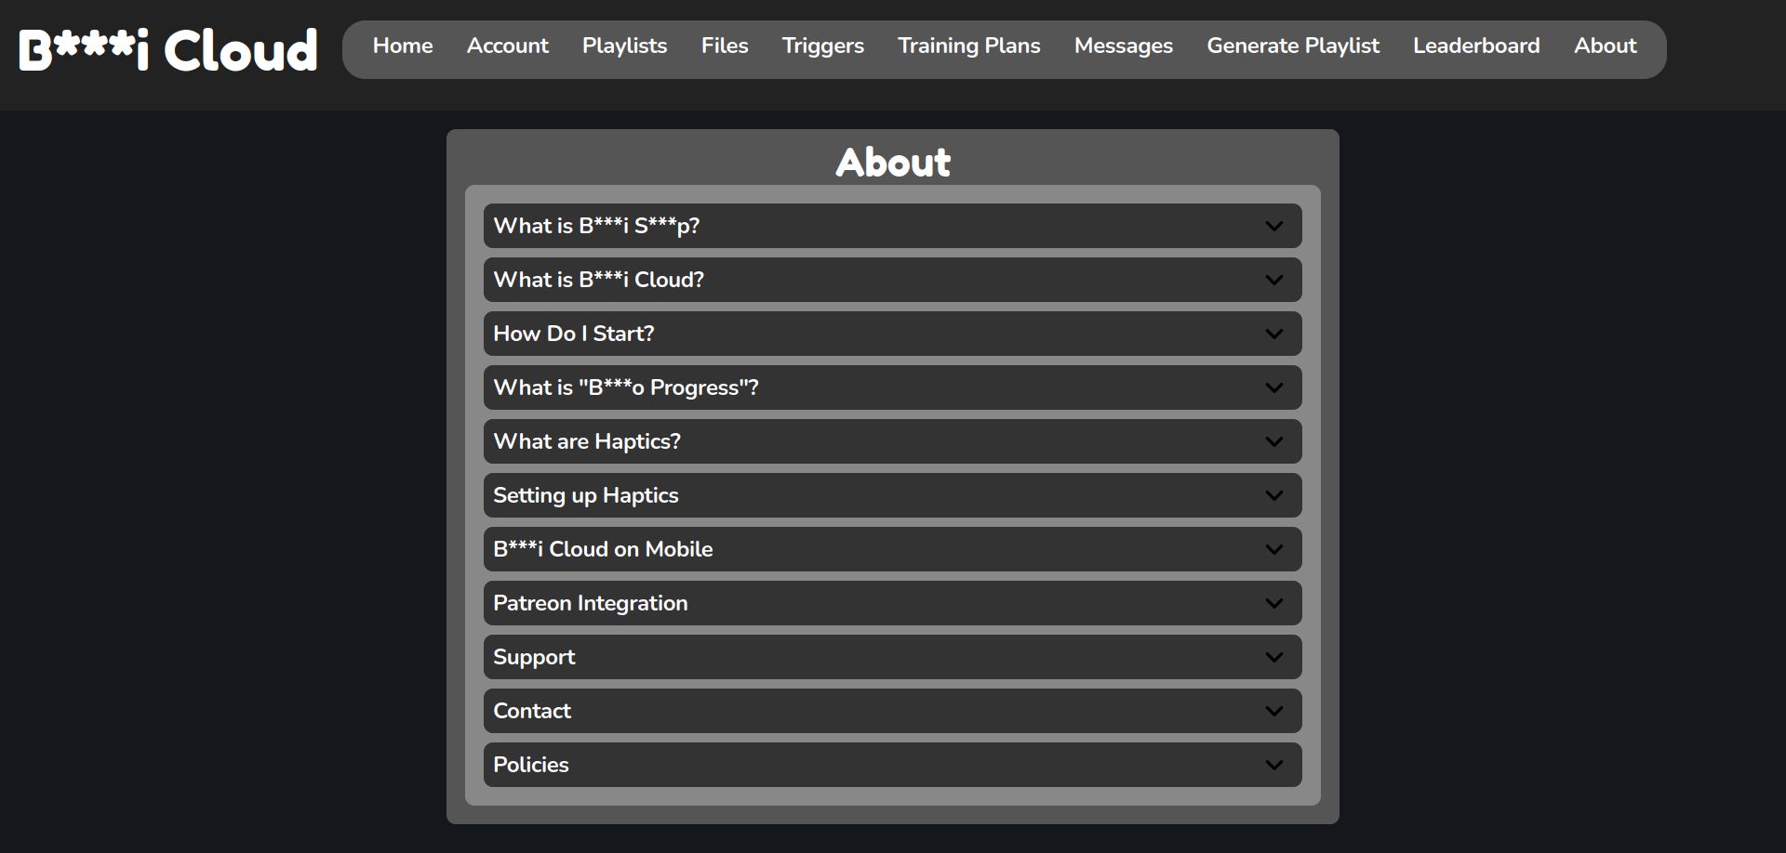Click the B***i Cloud site logo
Screen dimensions: 1786x853
click(168, 50)
